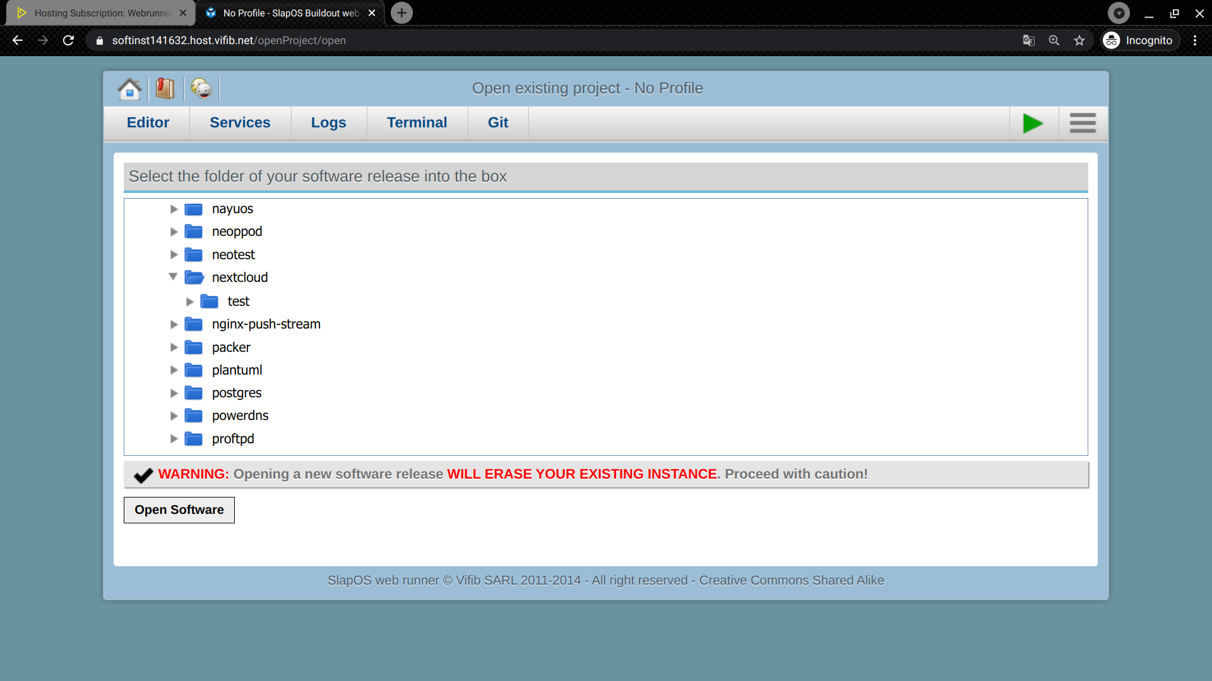Viewport: 1212px width, 681px height.
Task: Select the proftpd folder name
Action: pos(233,439)
